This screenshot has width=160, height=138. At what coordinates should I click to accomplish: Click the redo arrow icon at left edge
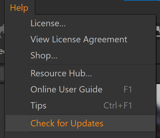(2, 31)
